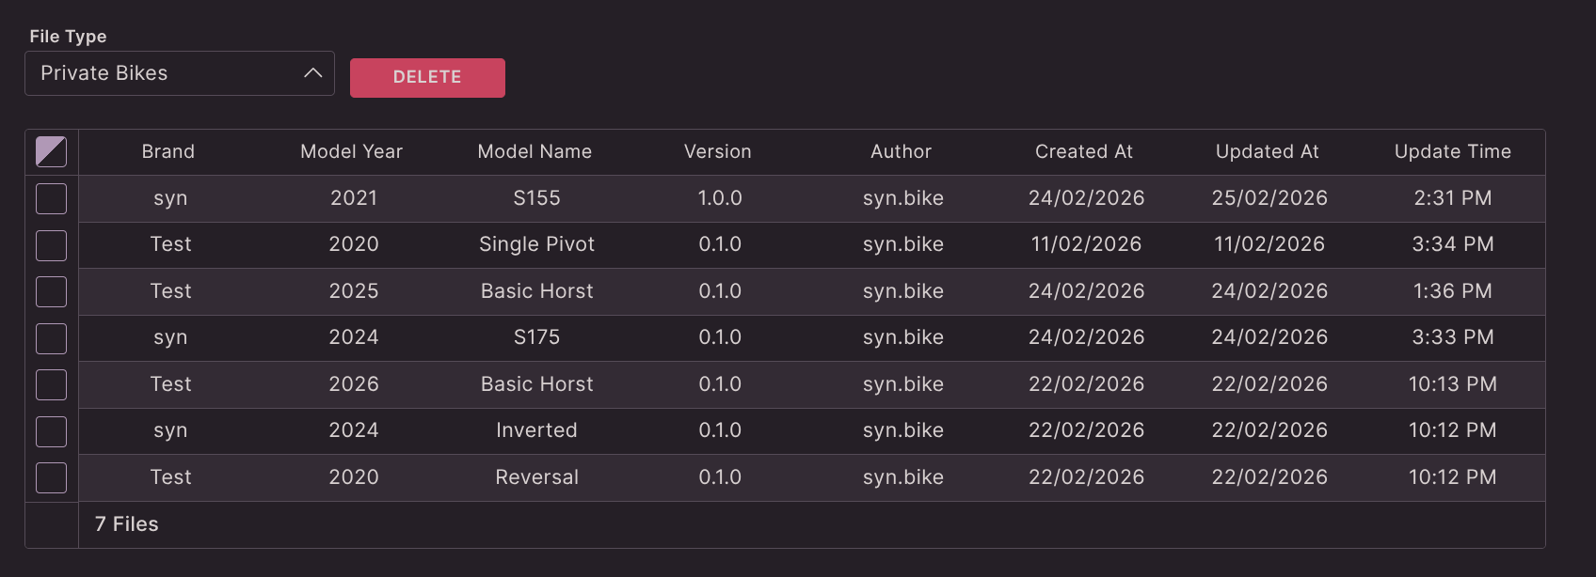The image size is (1596, 577).
Task: Click the 3:33 PM update time
Action: (x=1453, y=337)
